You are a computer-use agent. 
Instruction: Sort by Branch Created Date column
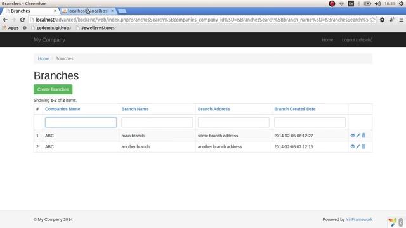tap(294, 109)
